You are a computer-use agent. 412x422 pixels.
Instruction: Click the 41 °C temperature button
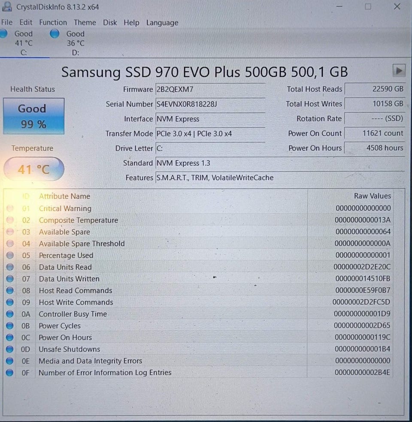[34, 169]
